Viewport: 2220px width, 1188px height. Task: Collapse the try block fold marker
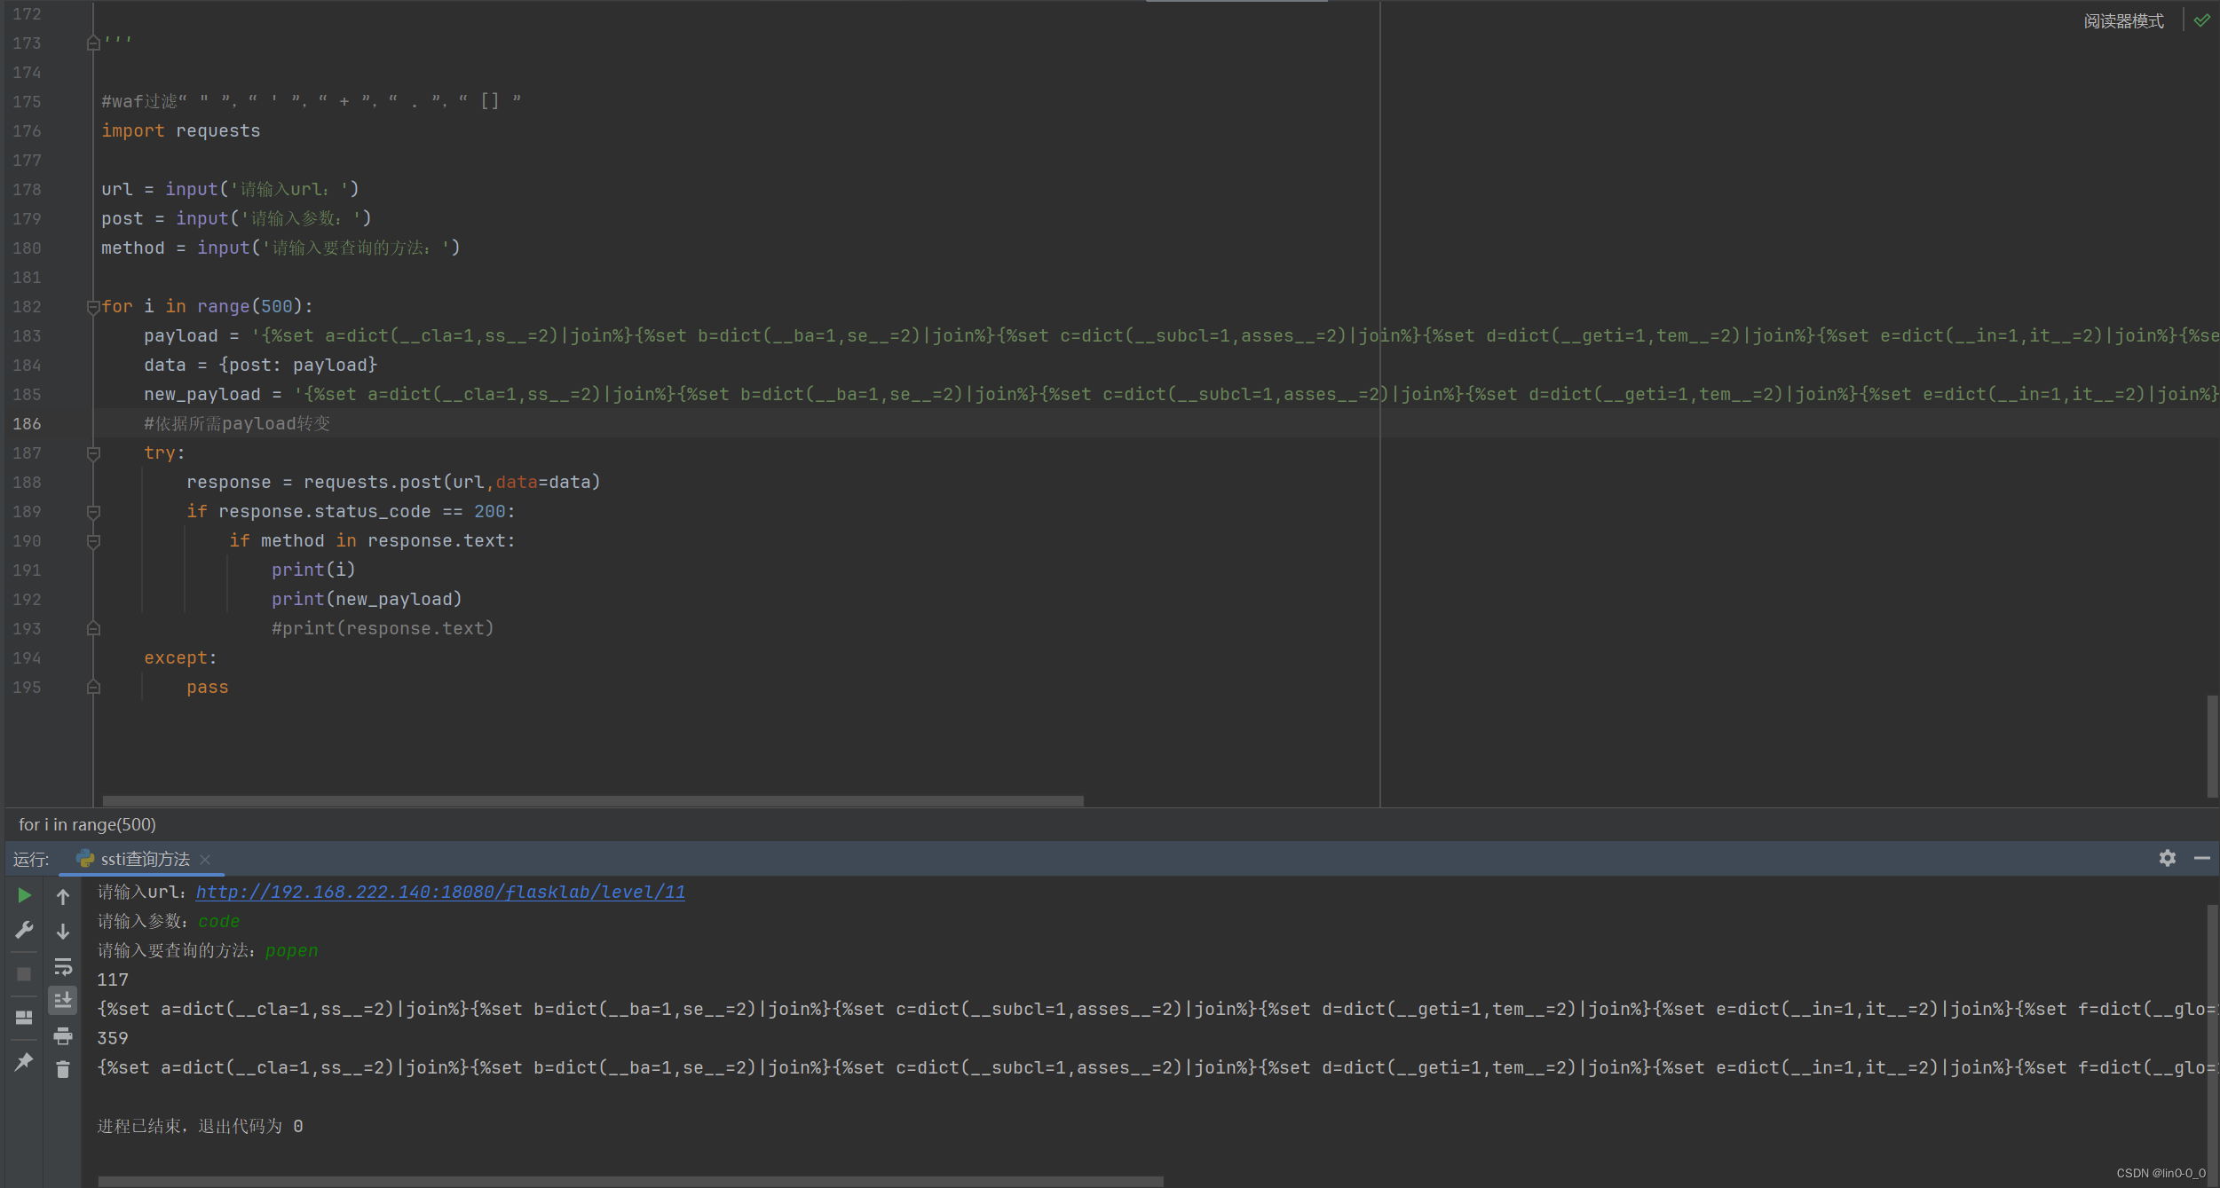[x=93, y=453]
